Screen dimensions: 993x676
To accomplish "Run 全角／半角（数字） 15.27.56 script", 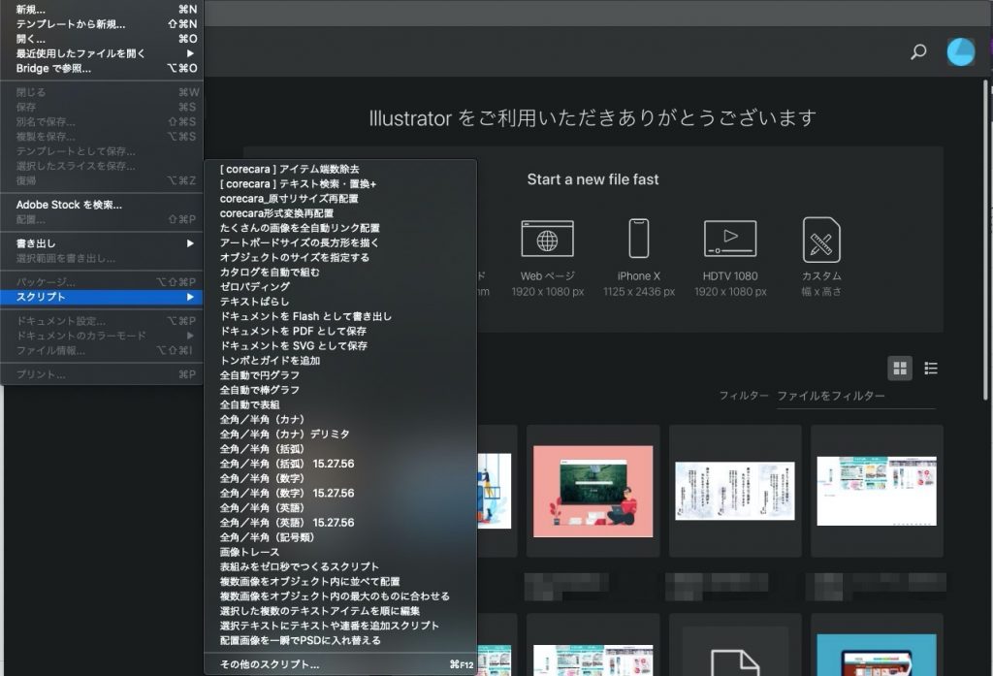I will coord(340,493).
